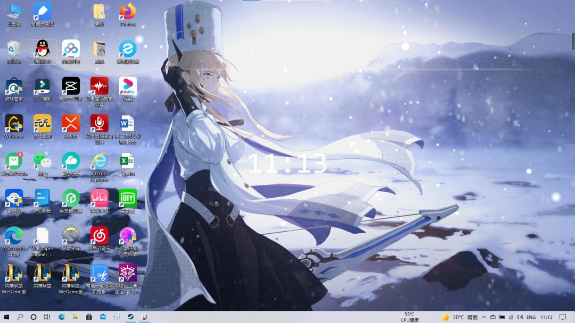This screenshot has width=575, height=323.
Task: Open the volume control tray icon
Action: 520,317
